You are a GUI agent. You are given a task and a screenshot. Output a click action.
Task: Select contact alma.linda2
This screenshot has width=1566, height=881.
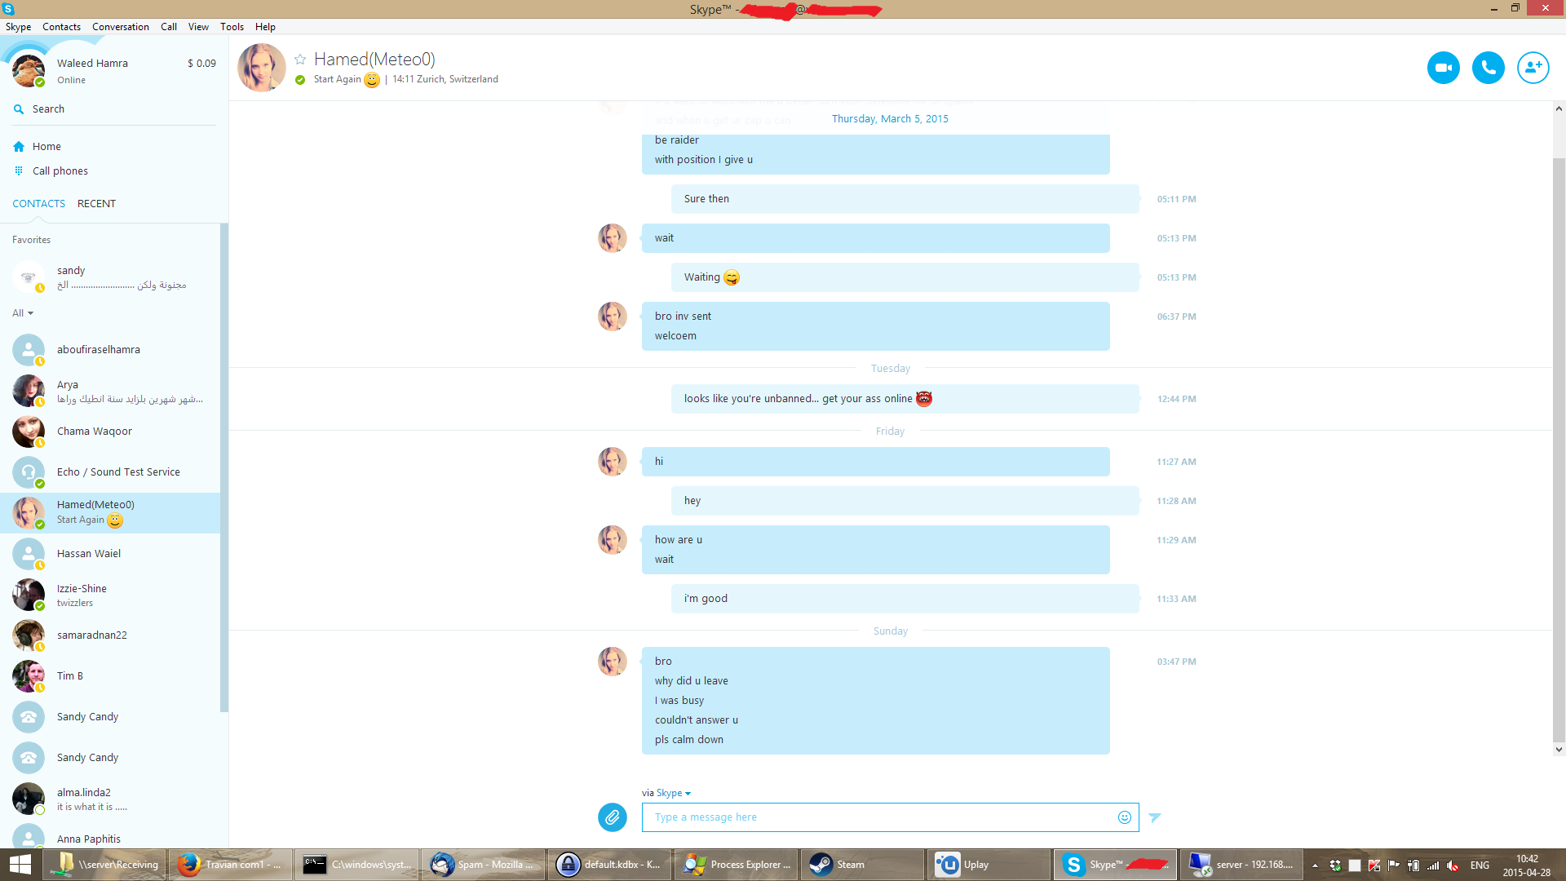click(x=110, y=799)
